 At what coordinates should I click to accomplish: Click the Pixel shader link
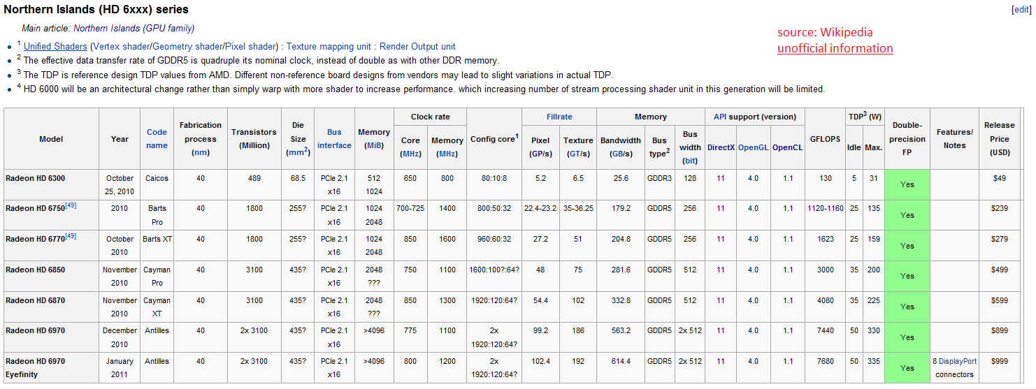pyautogui.click(x=250, y=47)
